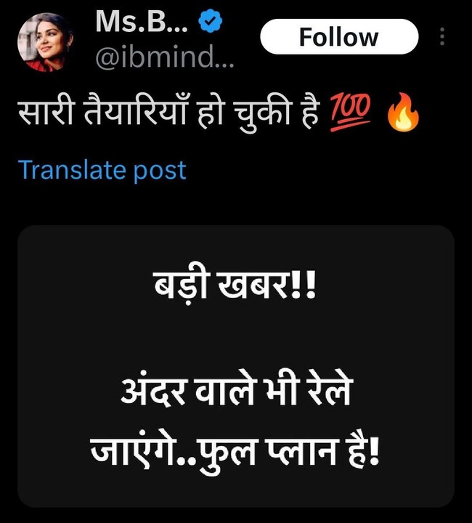Click the blue verified badge
Screen dimensions: 472x523
tap(211, 21)
